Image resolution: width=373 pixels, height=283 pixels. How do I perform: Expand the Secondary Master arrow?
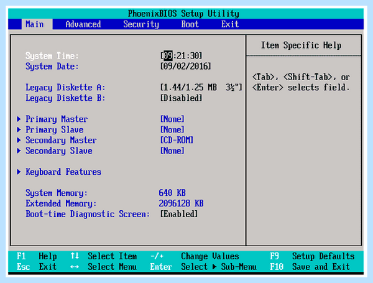19,140
